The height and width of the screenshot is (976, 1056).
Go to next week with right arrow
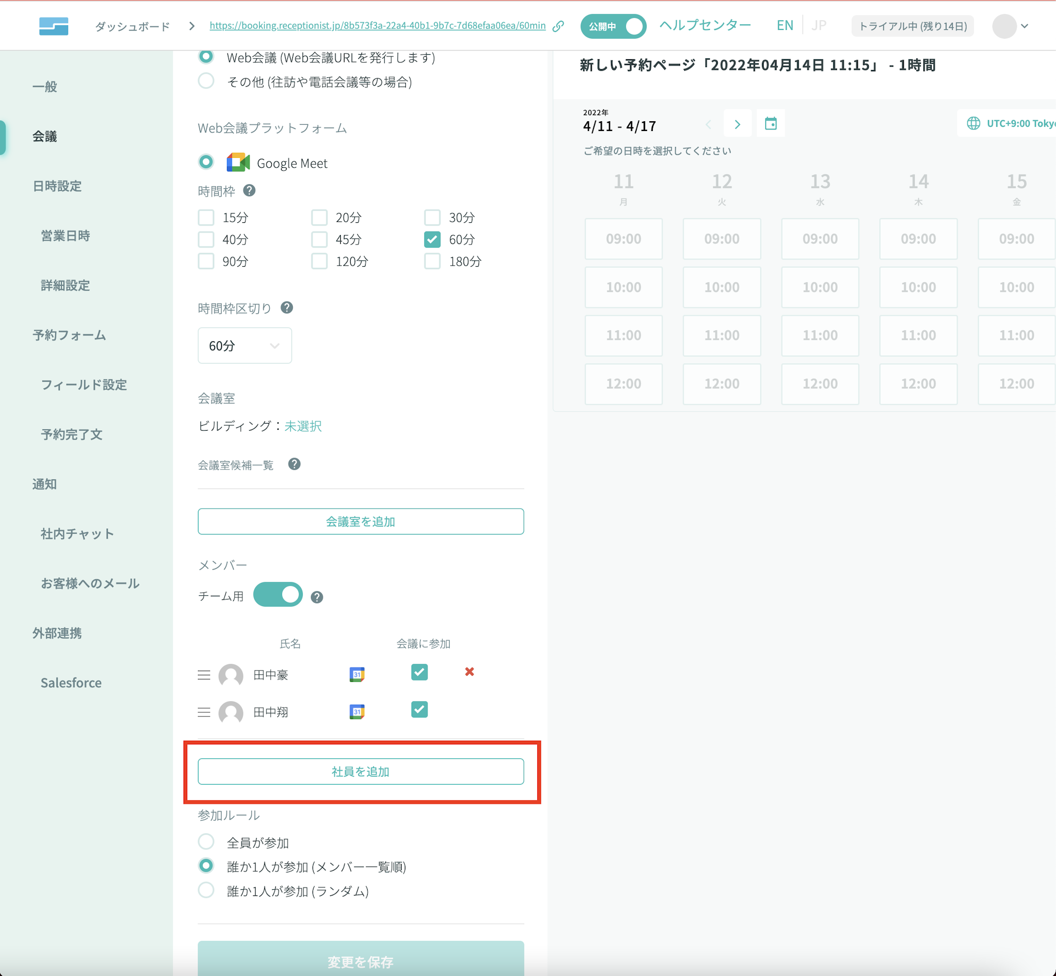pos(737,124)
